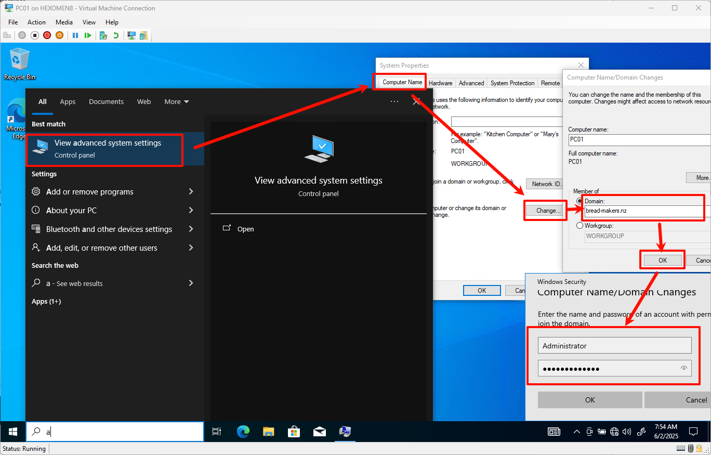711x455 pixels.
Task: Revert the VM using green arrow icon
Action: coord(116,35)
